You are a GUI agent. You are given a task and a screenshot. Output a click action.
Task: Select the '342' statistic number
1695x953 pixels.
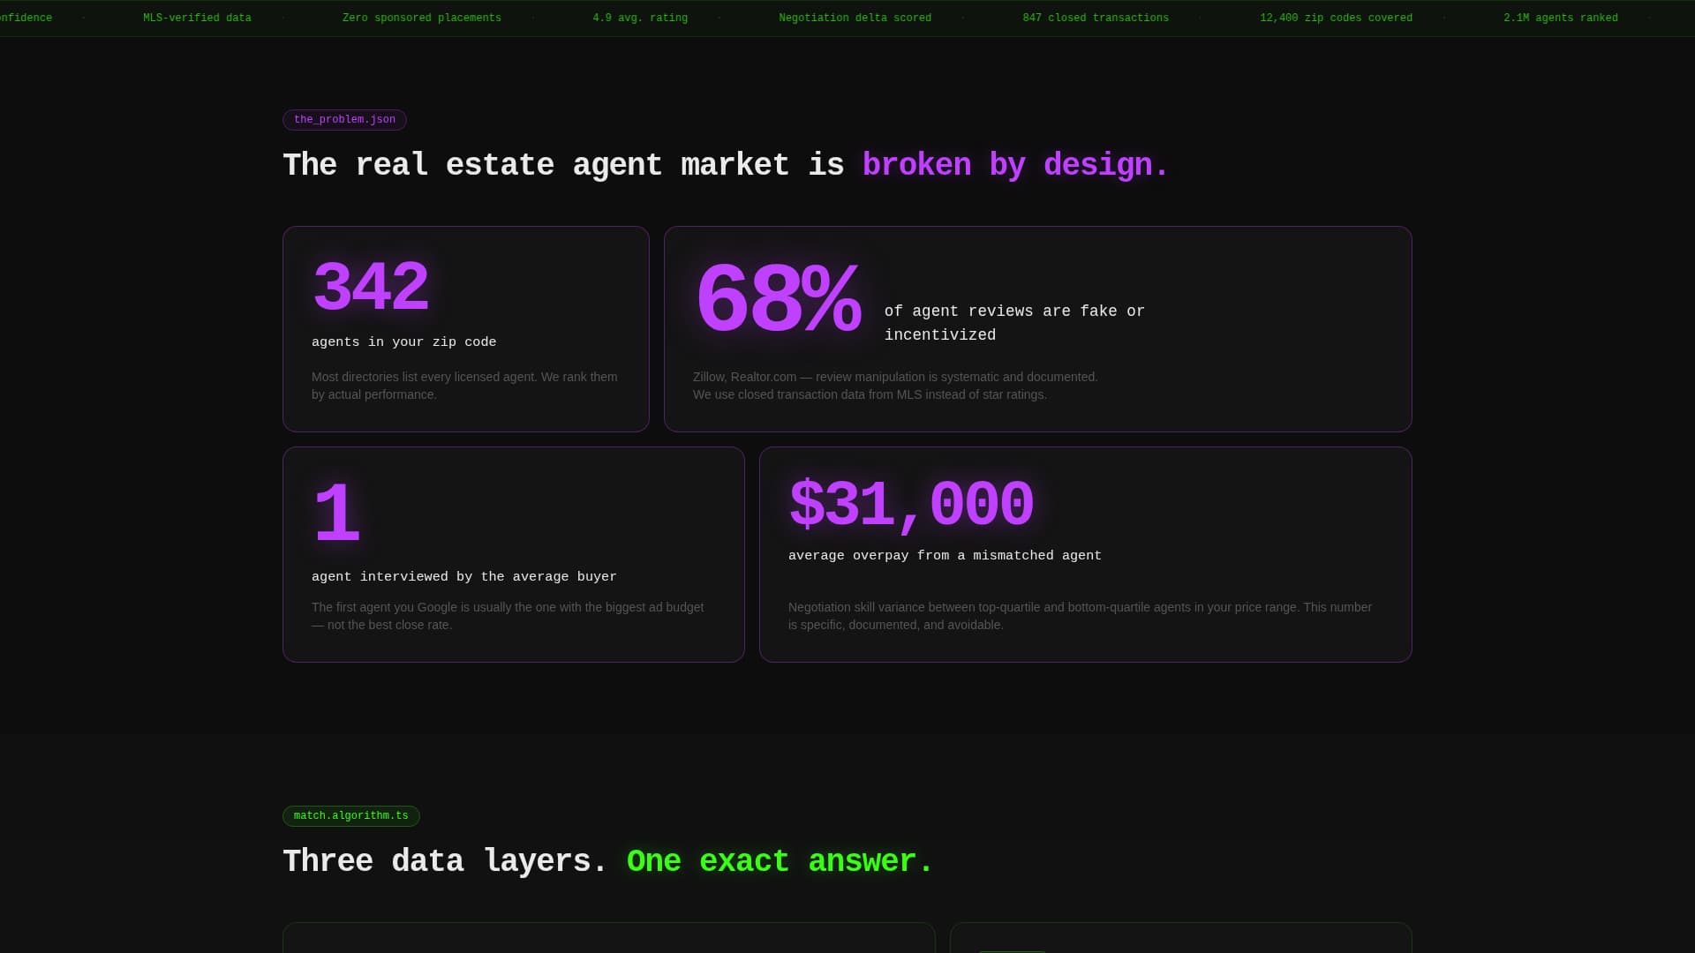(x=371, y=288)
